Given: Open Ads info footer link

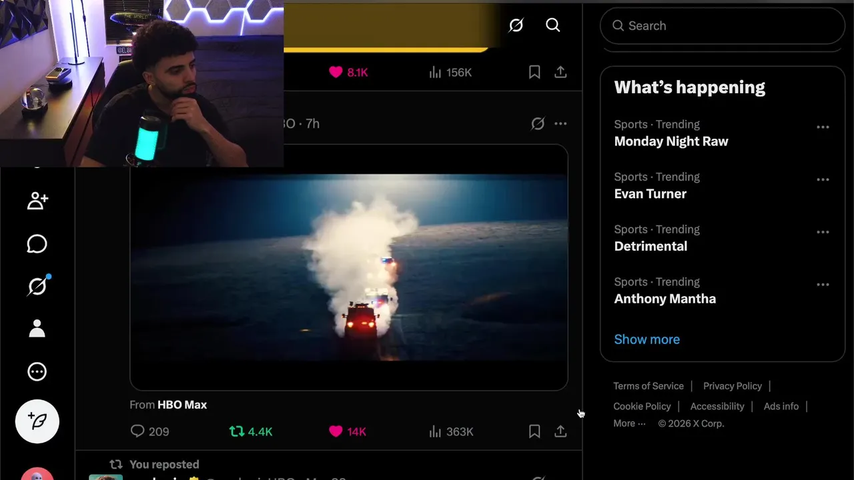Looking at the screenshot, I should [781, 406].
